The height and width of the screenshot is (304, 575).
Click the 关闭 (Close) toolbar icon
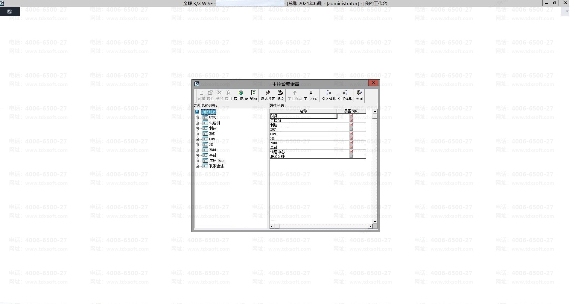359,95
